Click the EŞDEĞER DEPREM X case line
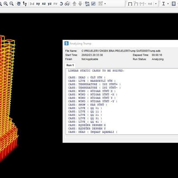Viewport: 178px width, 178px height. (87, 125)
